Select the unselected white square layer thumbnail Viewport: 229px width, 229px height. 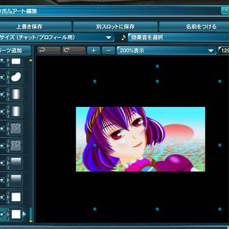click(x=16, y=197)
